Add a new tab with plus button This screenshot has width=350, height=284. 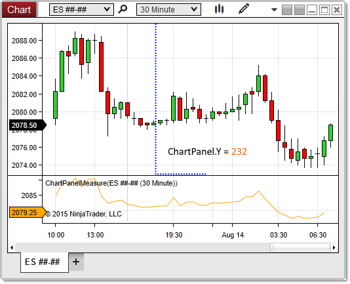pos(76,262)
